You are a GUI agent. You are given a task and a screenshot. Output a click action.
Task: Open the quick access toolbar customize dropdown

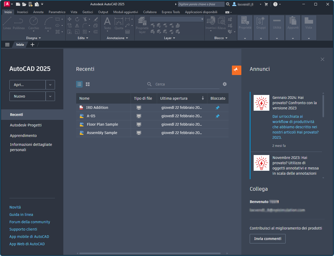(x=42, y=4)
